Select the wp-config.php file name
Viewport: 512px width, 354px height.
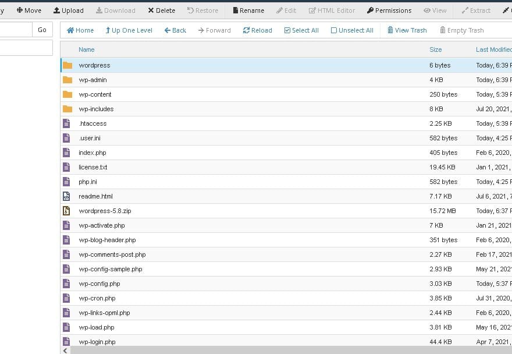[99, 284]
